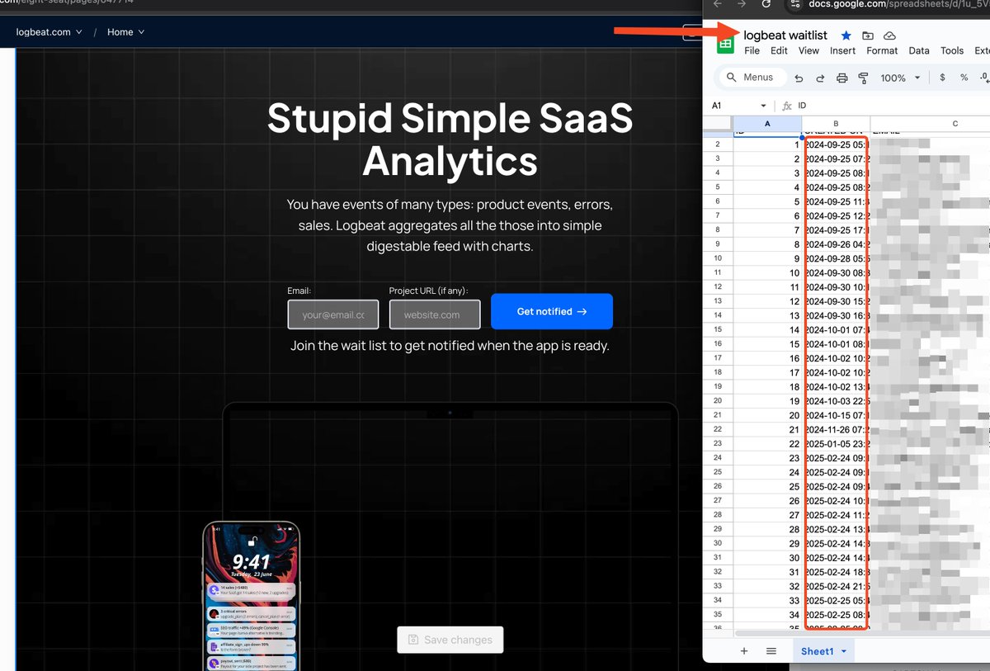The image size is (990, 671).
Task: Open the all sheets list icon
Action: tap(771, 651)
